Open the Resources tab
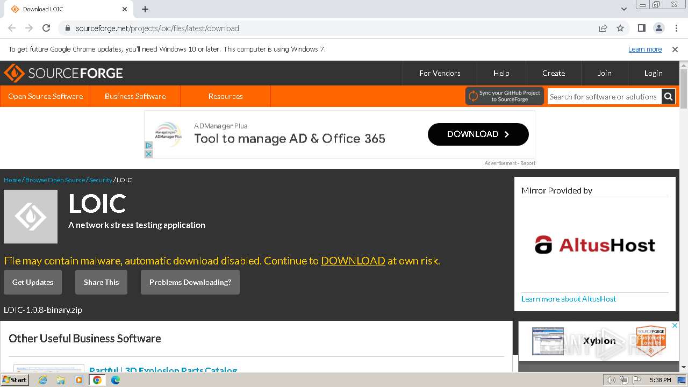The image size is (688, 387). click(x=225, y=96)
